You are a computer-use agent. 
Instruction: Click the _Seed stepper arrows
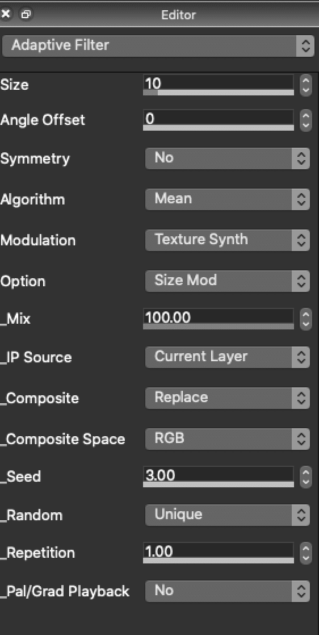[306, 477]
